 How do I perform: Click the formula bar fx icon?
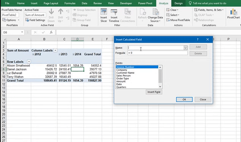[51, 32]
